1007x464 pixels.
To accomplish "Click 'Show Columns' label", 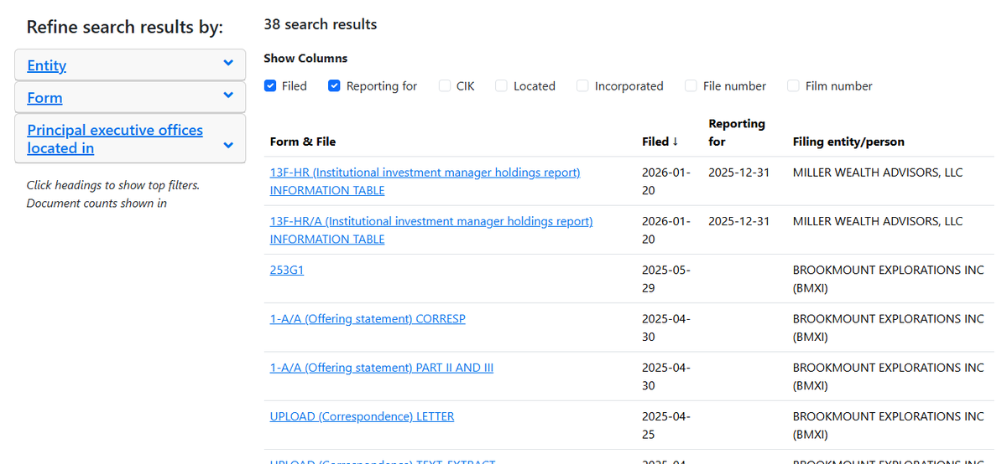I will pos(305,59).
